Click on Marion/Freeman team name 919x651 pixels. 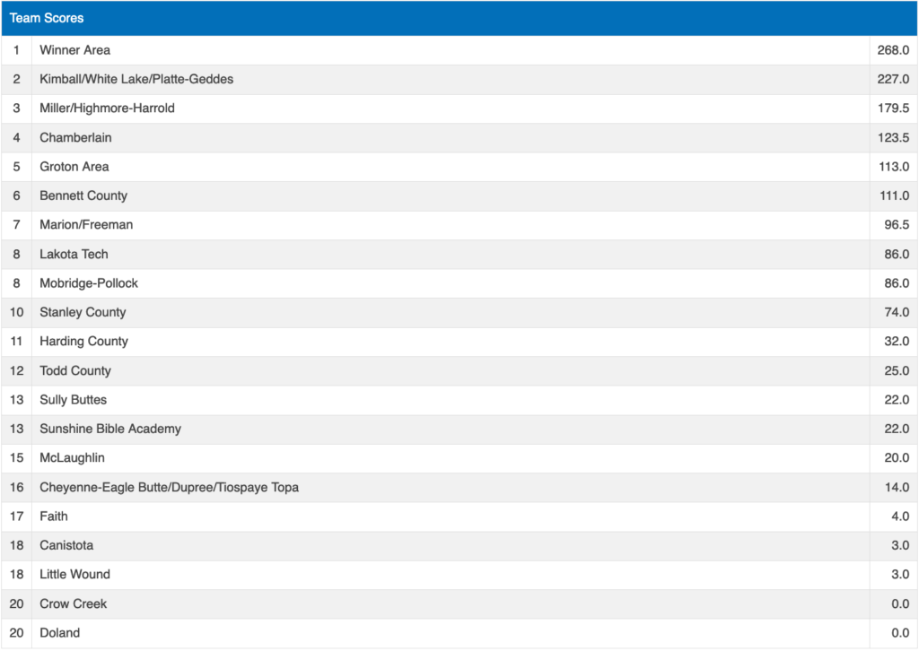point(86,225)
